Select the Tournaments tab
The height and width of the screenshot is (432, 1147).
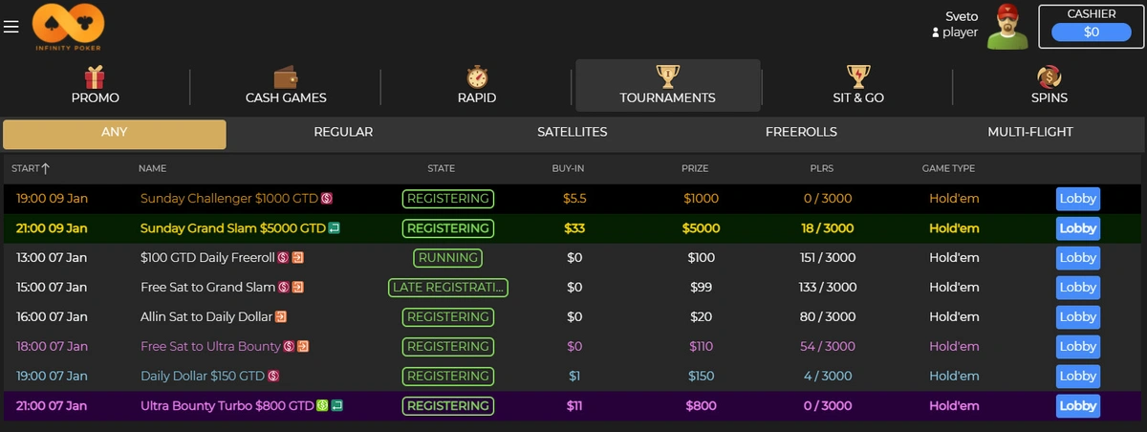coord(667,85)
